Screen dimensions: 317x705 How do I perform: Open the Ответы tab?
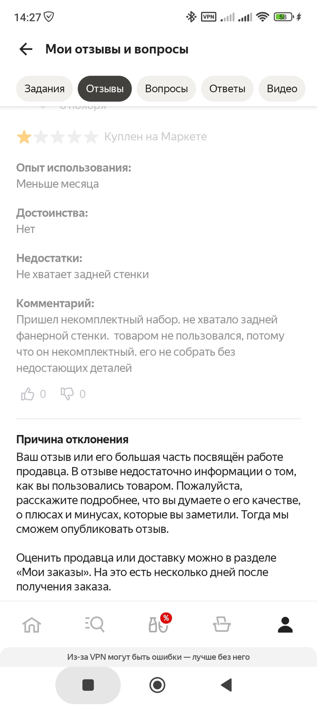point(227,89)
